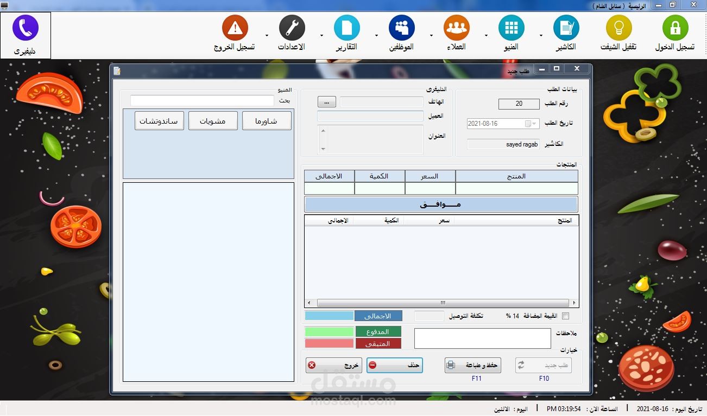Click the اليوم الاثنين status entry
Image resolution: width=707 pixels, height=416 pixels.
pos(510,409)
